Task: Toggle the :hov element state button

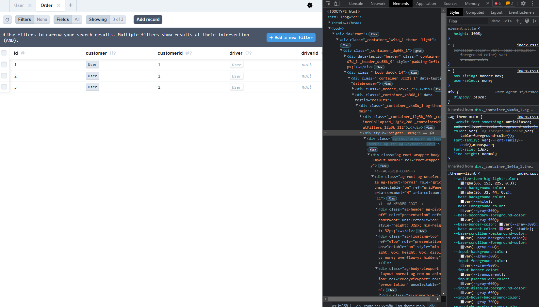Action: click(496, 21)
